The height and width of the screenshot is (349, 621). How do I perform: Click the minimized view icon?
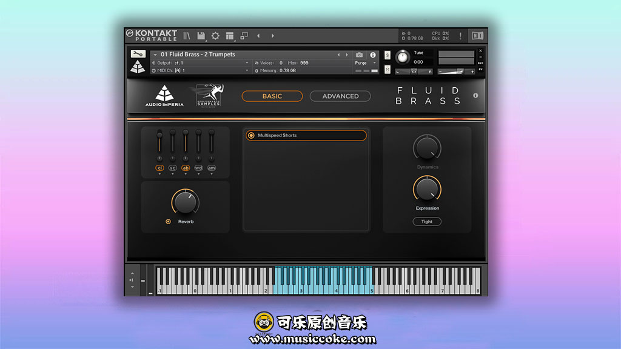coord(244,36)
